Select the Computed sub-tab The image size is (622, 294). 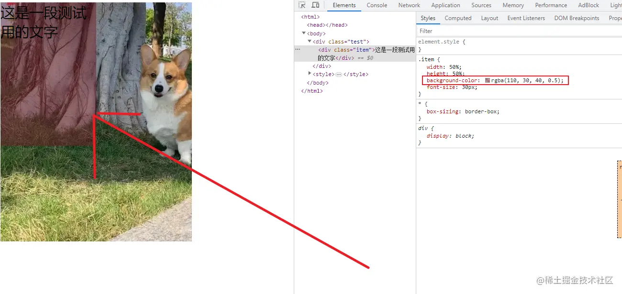458,18
